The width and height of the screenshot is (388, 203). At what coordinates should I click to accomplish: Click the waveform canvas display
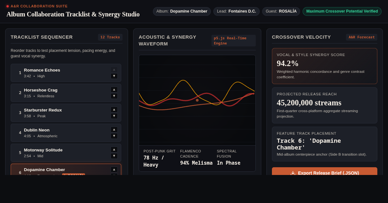[197, 100]
